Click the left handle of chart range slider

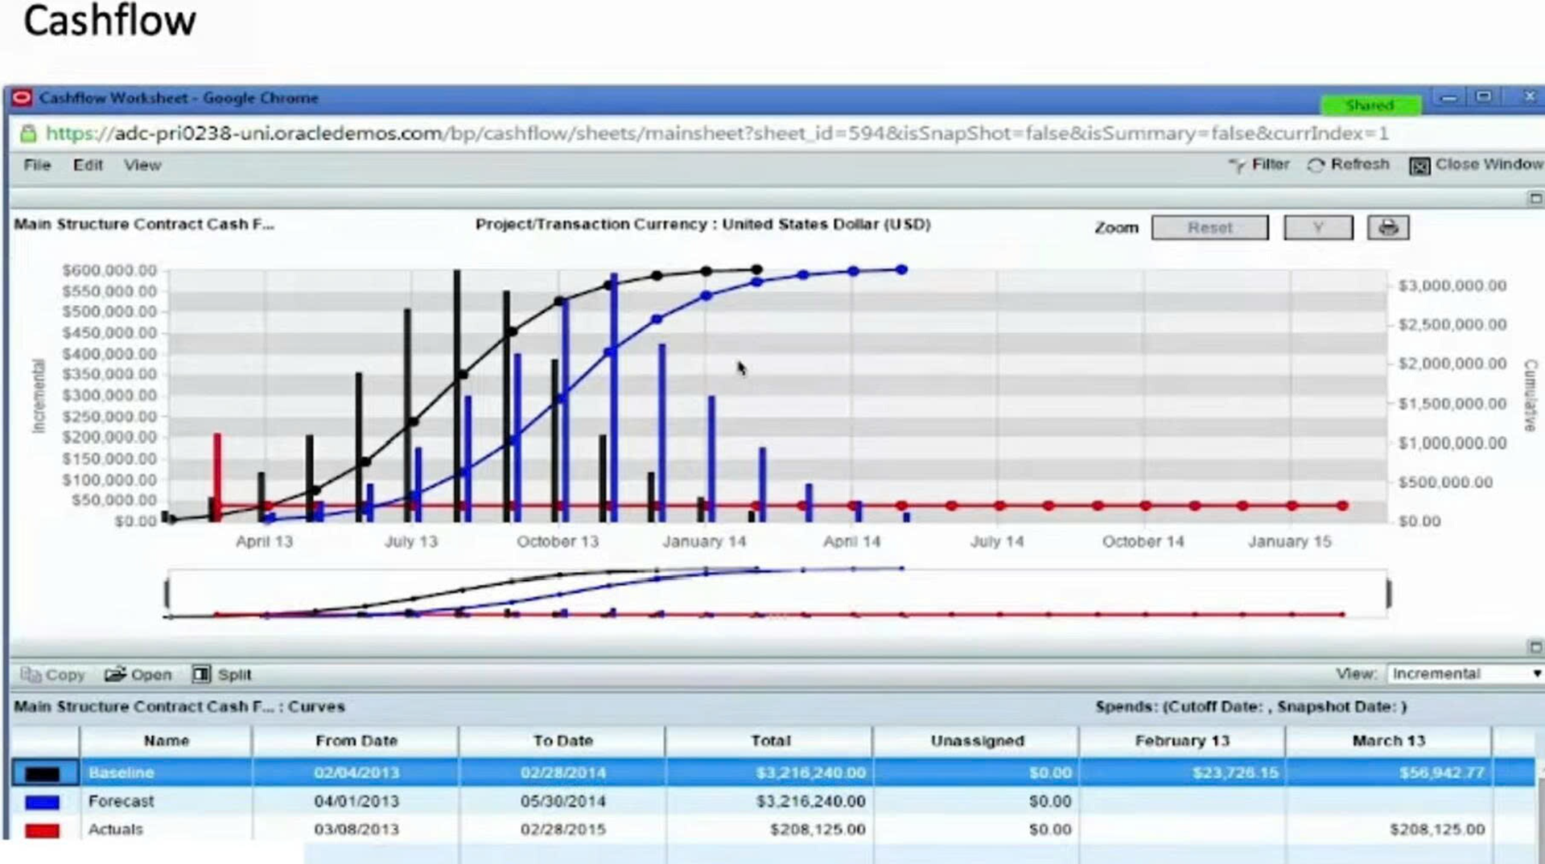[x=167, y=595]
